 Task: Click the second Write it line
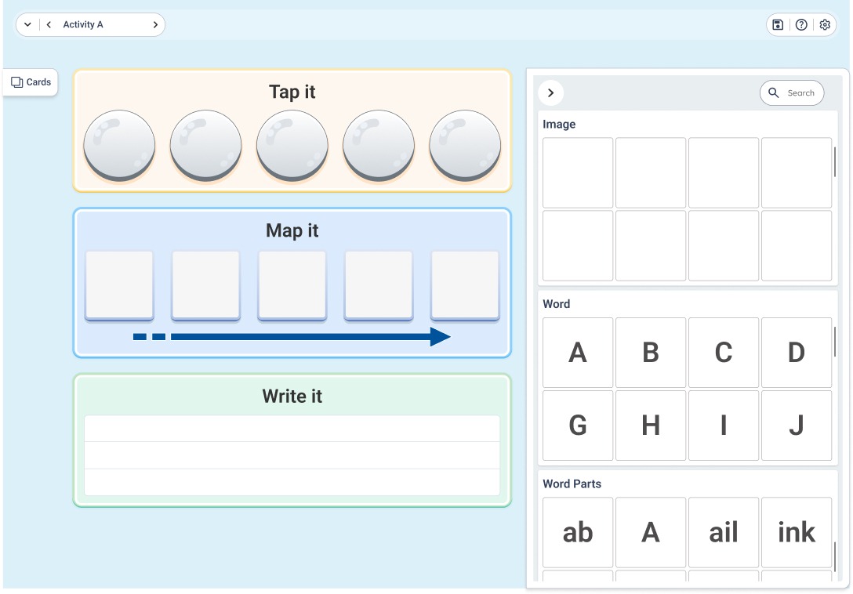(292, 455)
